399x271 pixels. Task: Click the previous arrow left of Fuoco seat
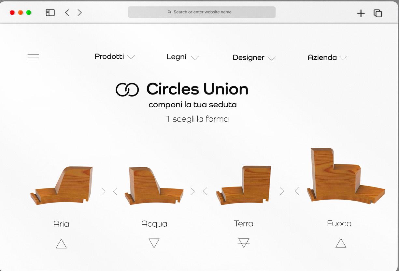tap(297, 191)
